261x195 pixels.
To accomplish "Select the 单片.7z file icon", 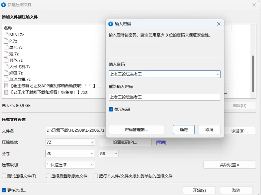I will (x=6, y=47).
